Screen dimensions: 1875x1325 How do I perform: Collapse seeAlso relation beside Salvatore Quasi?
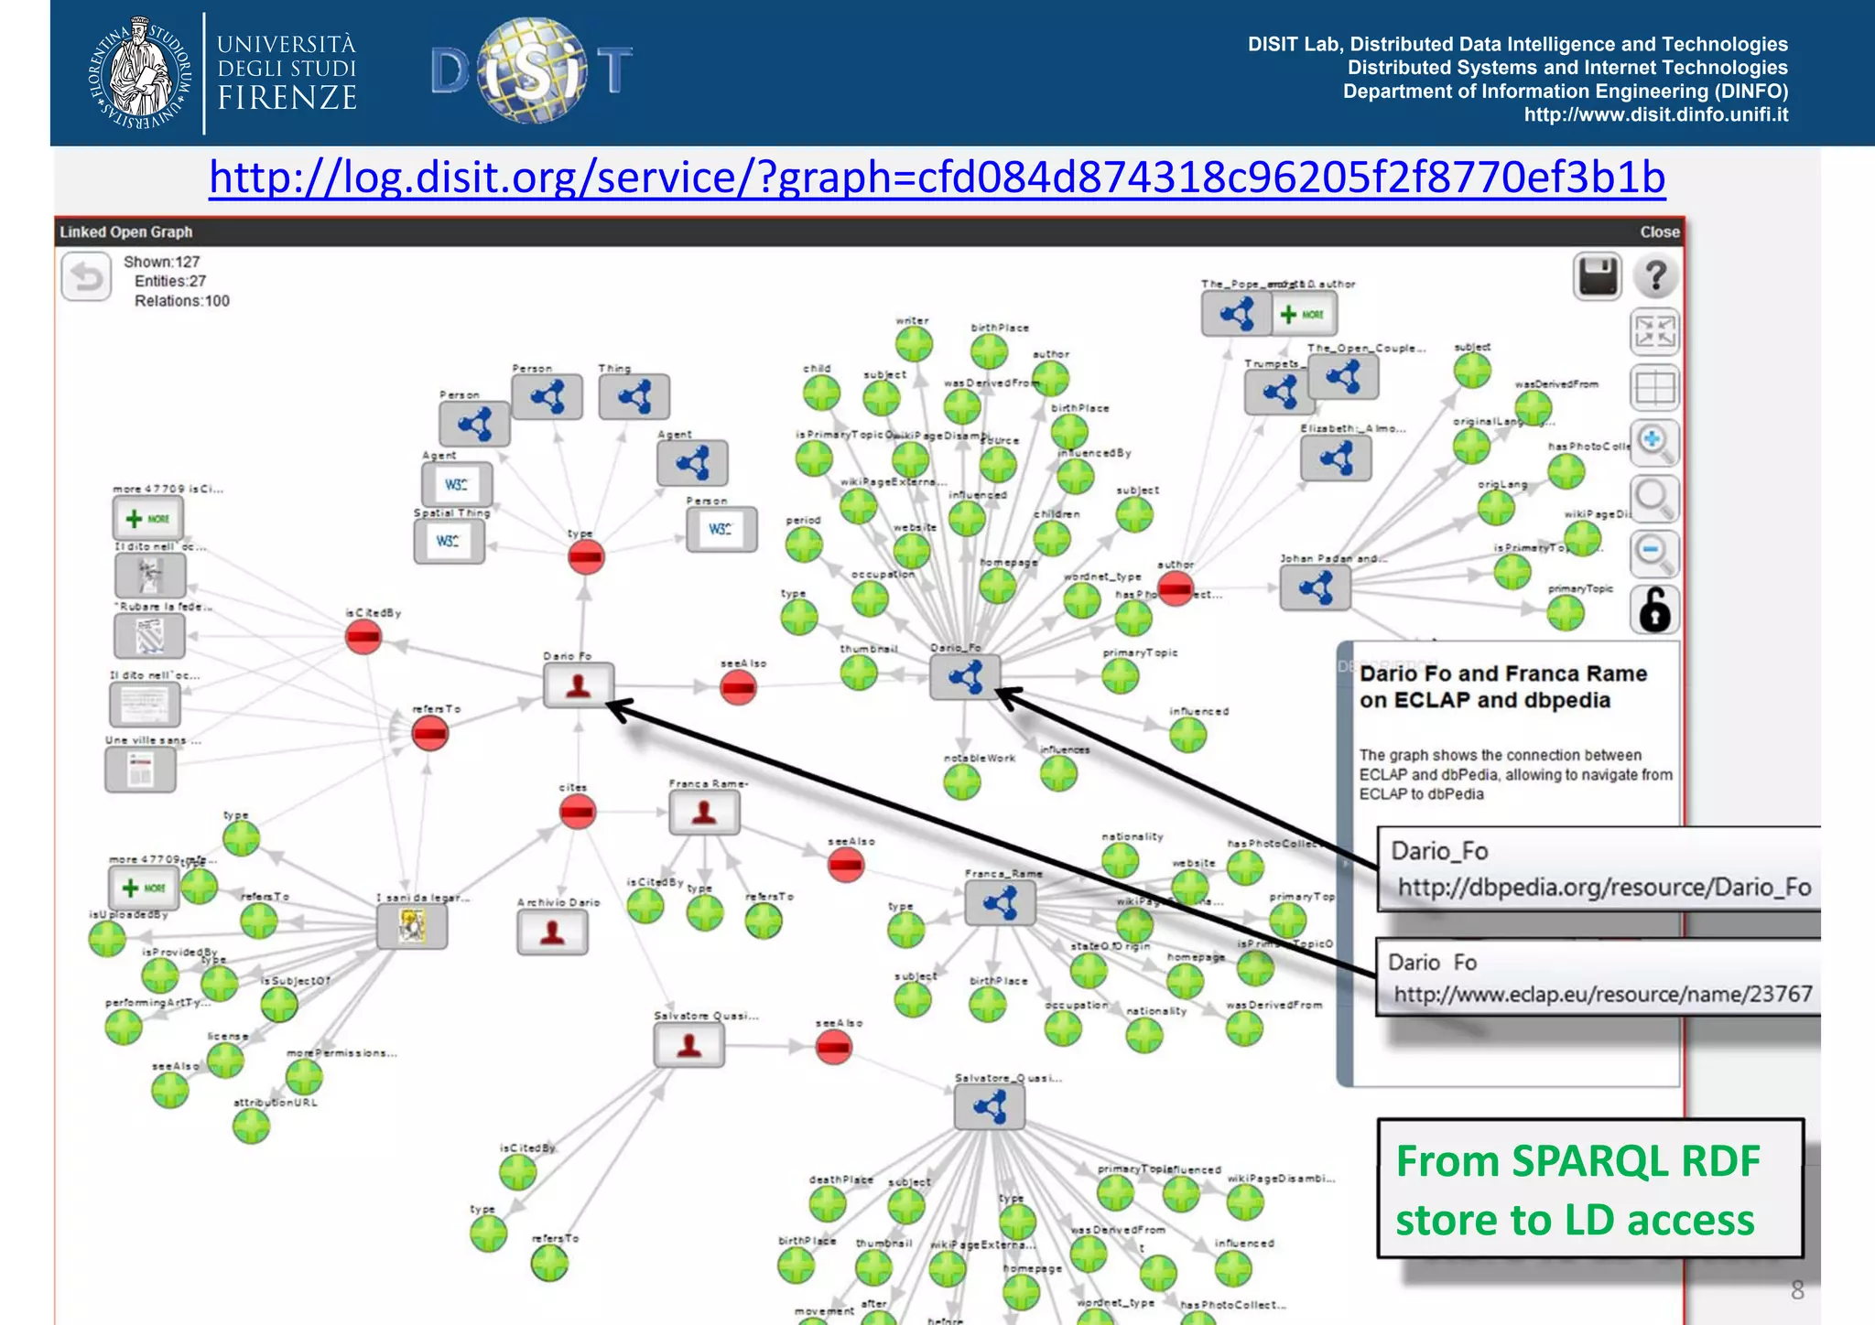(x=834, y=1047)
